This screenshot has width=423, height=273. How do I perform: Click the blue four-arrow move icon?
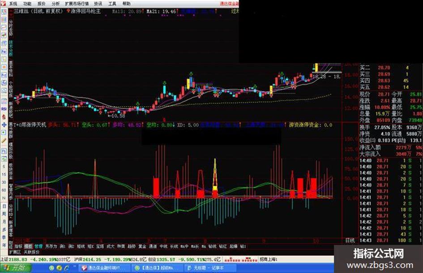(4, 125)
